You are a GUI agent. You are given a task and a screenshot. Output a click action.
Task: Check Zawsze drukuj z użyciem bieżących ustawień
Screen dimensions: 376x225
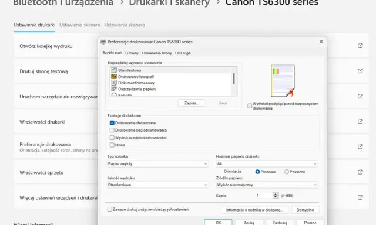[110, 209]
